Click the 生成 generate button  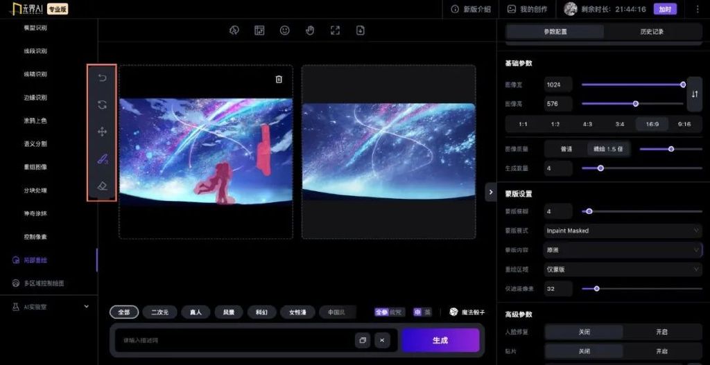pyautogui.click(x=440, y=340)
